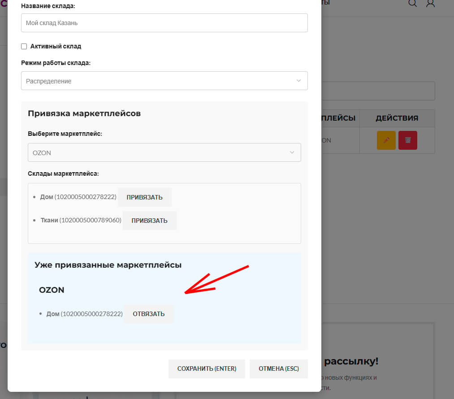The width and height of the screenshot is (454, 399).
Task: Open the Режим работы склада dropdown
Action: [x=164, y=81]
